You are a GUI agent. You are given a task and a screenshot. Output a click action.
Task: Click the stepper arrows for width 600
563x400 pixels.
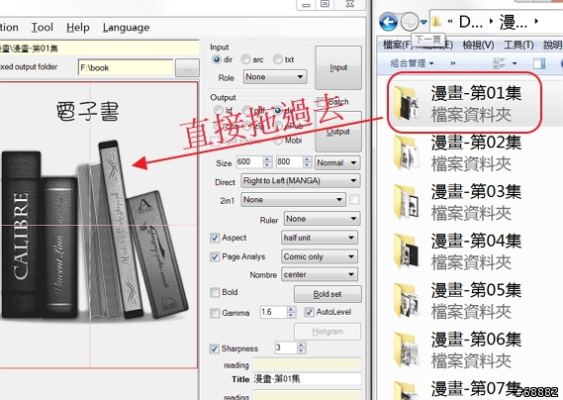pos(267,162)
